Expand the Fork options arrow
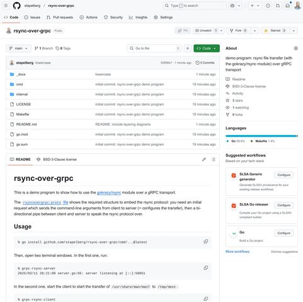303x302 pixels. coord(254,31)
